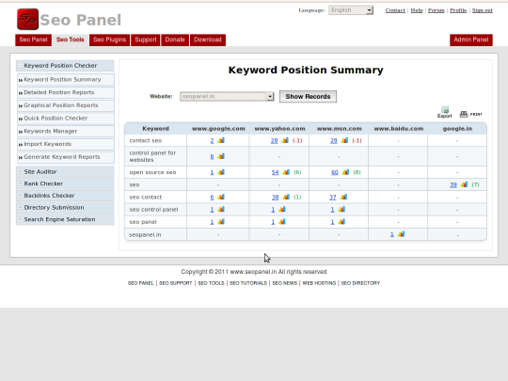
Task: Expand the Rank Checker section
Action: point(20,183)
